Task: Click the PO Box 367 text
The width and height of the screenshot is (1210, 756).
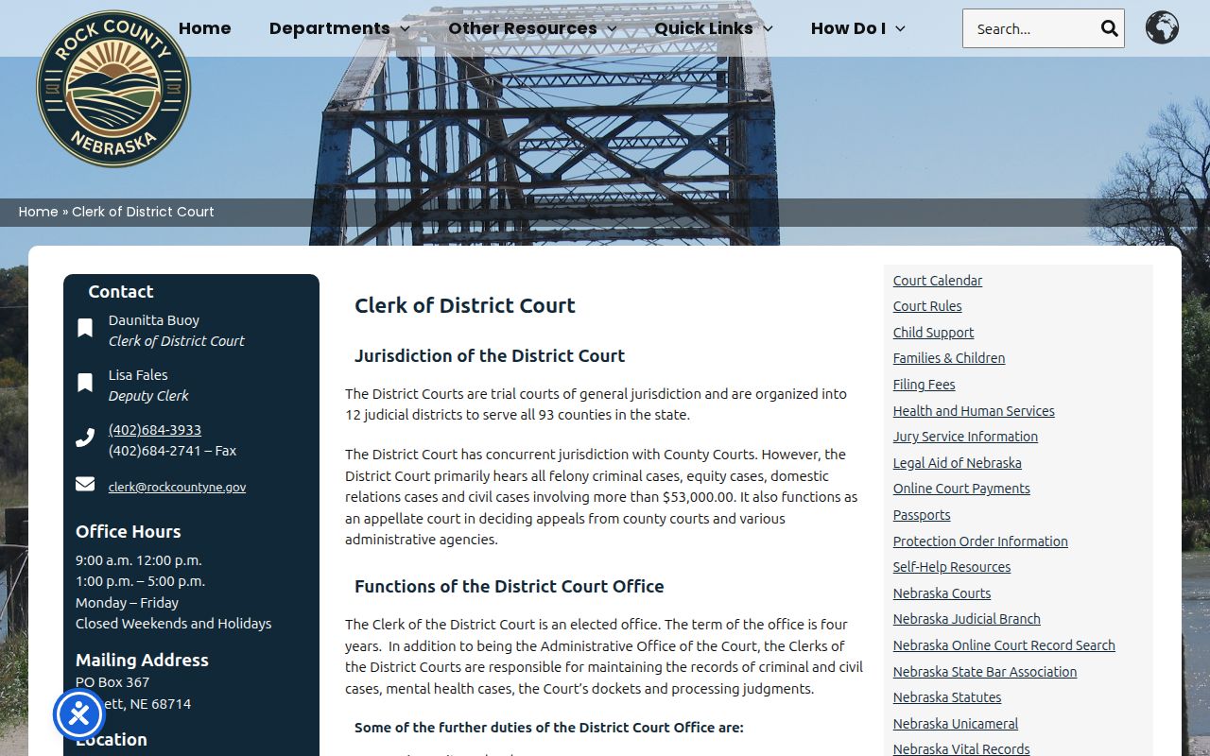Action: (x=112, y=681)
